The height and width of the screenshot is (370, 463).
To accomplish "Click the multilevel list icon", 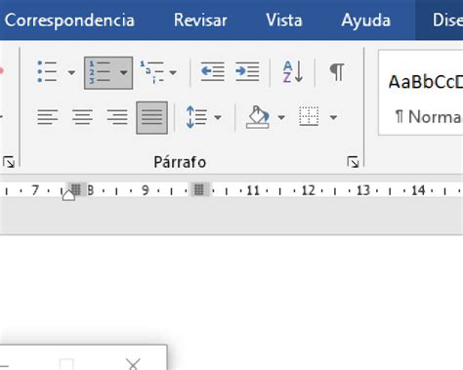I will (x=152, y=72).
